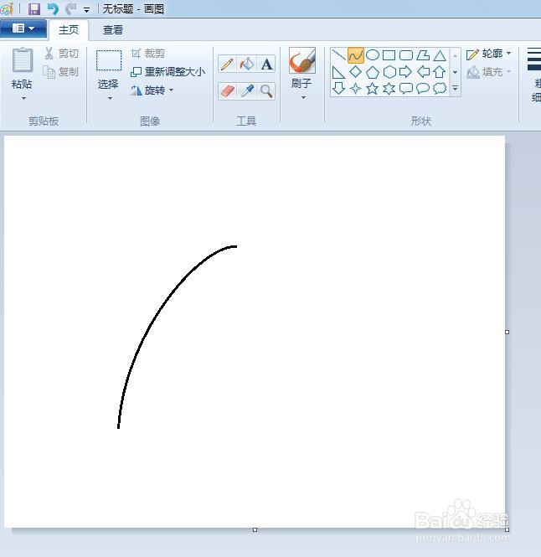Click the Paint app icon in title bar

tap(7, 9)
